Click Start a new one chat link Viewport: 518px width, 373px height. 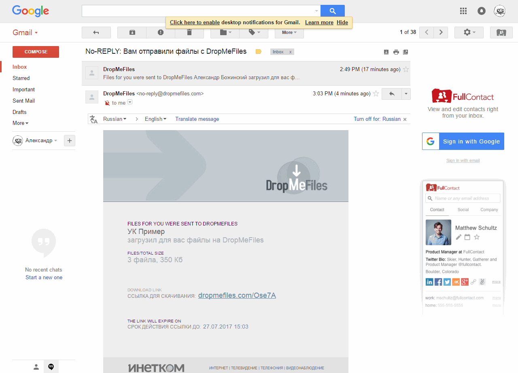(44, 277)
